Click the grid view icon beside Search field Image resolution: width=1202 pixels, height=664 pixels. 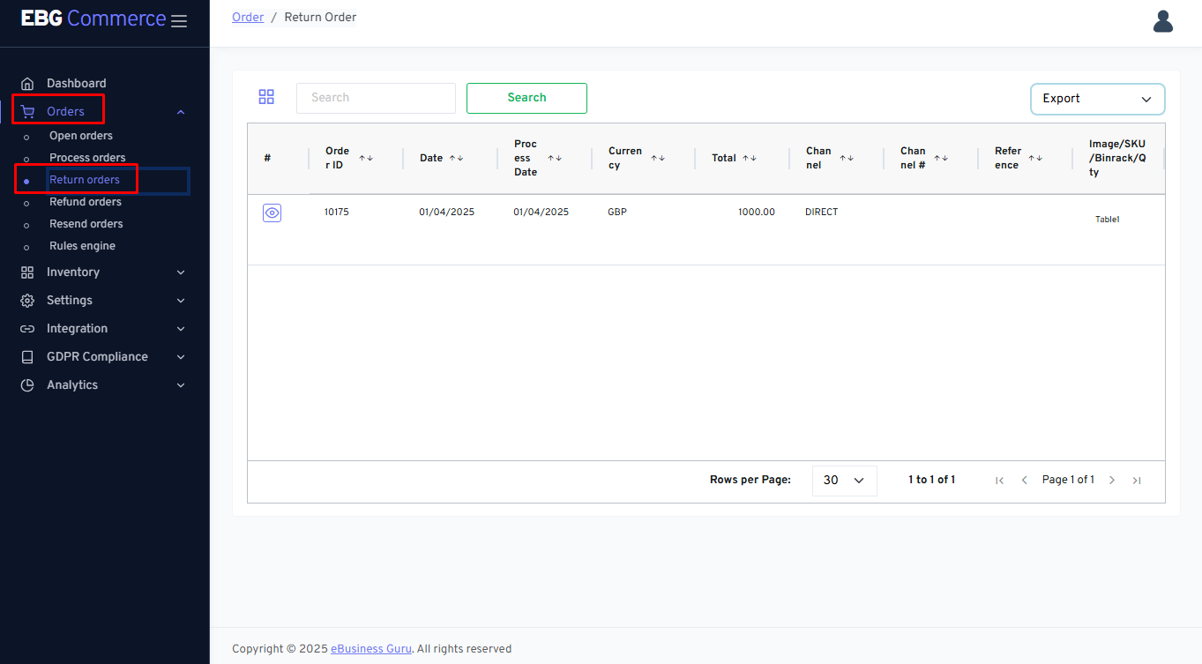[266, 97]
